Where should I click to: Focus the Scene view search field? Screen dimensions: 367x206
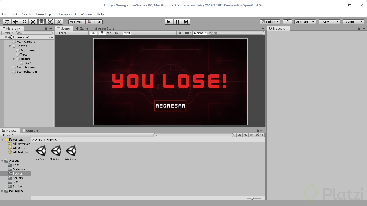pos(237,33)
